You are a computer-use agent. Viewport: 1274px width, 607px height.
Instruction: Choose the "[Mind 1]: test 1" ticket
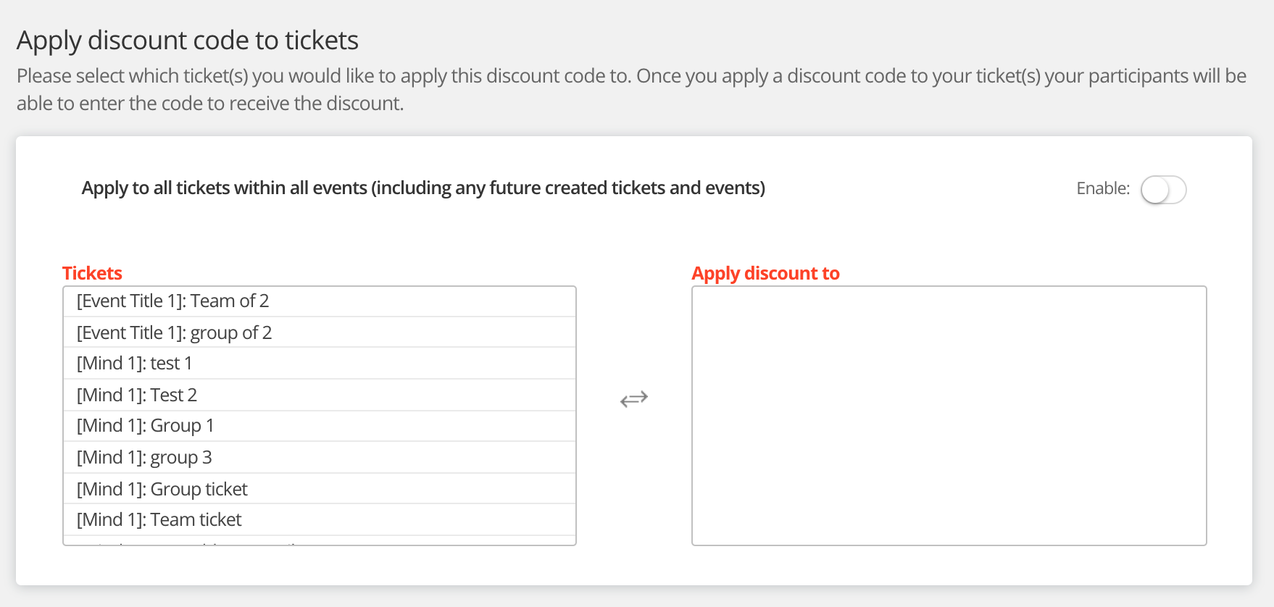134,364
